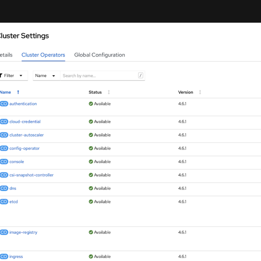
Task: Click the green check icon in etcd row
Action: [x=91, y=202]
